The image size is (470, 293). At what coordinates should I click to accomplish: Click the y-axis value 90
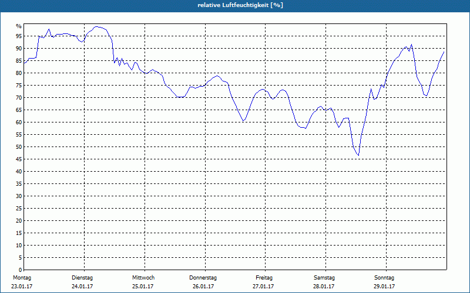(x=19, y=49)
